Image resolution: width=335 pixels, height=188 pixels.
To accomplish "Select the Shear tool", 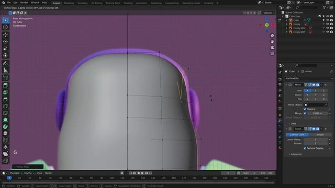I will (x=5, y=154).
